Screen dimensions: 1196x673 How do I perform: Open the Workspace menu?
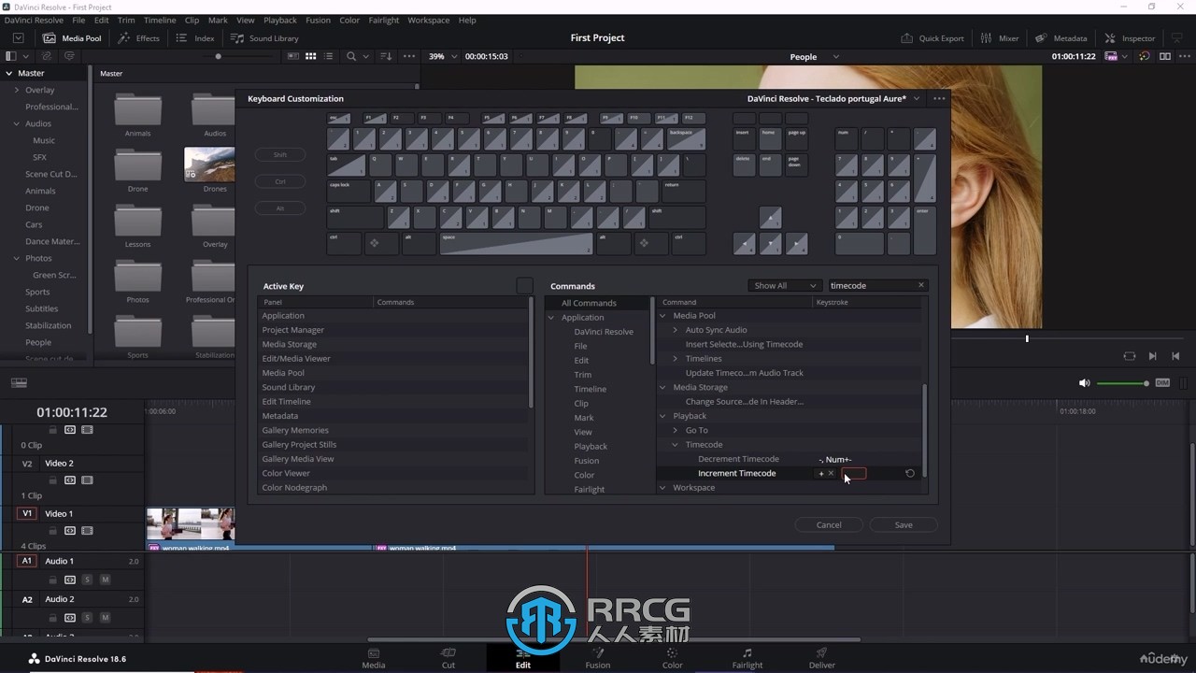pyautogui.click(x=429, y=20)
